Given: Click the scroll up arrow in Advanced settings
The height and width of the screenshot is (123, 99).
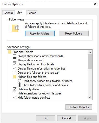Looking at the screenshot, I should click(90, 52).
